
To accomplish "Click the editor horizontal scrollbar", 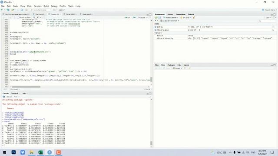I will (26, 87).
